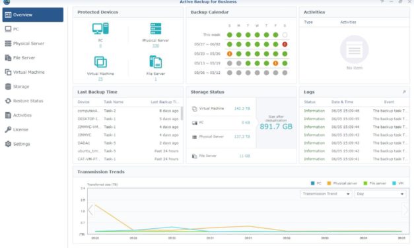Go to next chart period arrow
The width and height of the screenshot is (414, 248).
[x=405, y=210]
